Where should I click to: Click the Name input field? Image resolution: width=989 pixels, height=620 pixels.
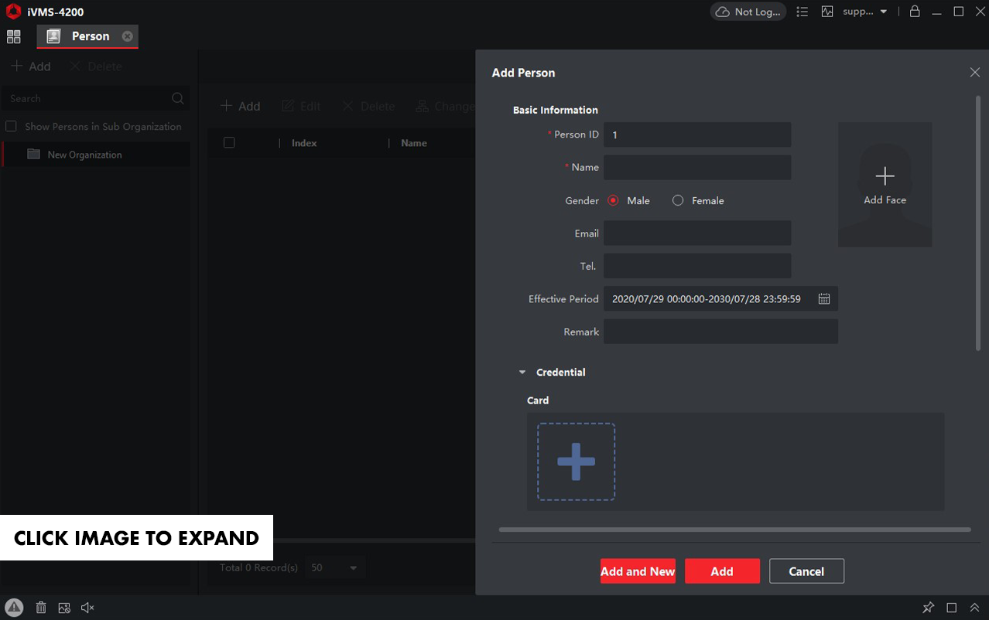(697, 167)
